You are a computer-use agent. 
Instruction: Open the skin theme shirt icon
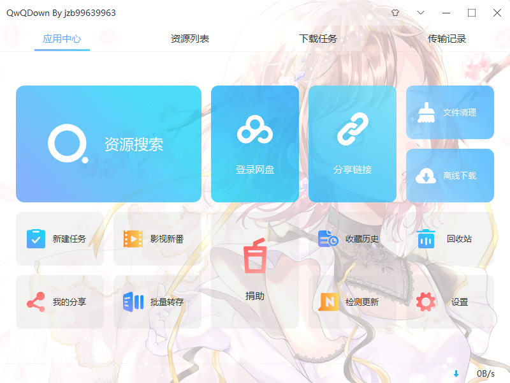[x=395, y=13]
